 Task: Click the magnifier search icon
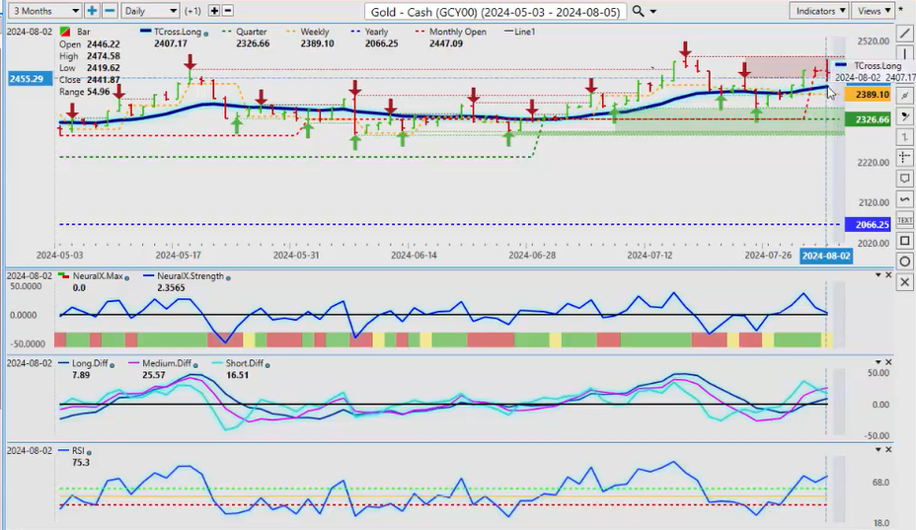tap(639, 11)
